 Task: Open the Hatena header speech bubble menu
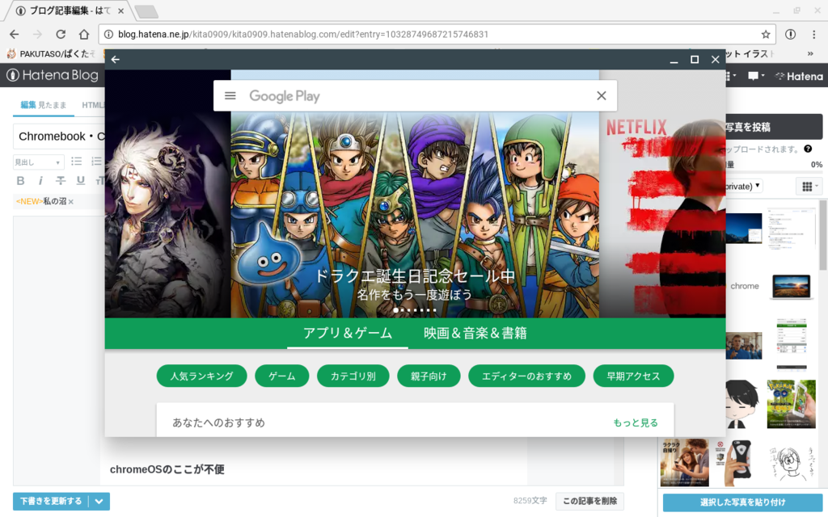click(756, 76)
